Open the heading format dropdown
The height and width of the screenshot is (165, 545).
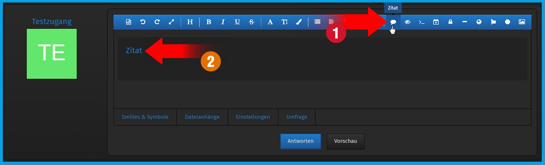(x=190, y=22)
